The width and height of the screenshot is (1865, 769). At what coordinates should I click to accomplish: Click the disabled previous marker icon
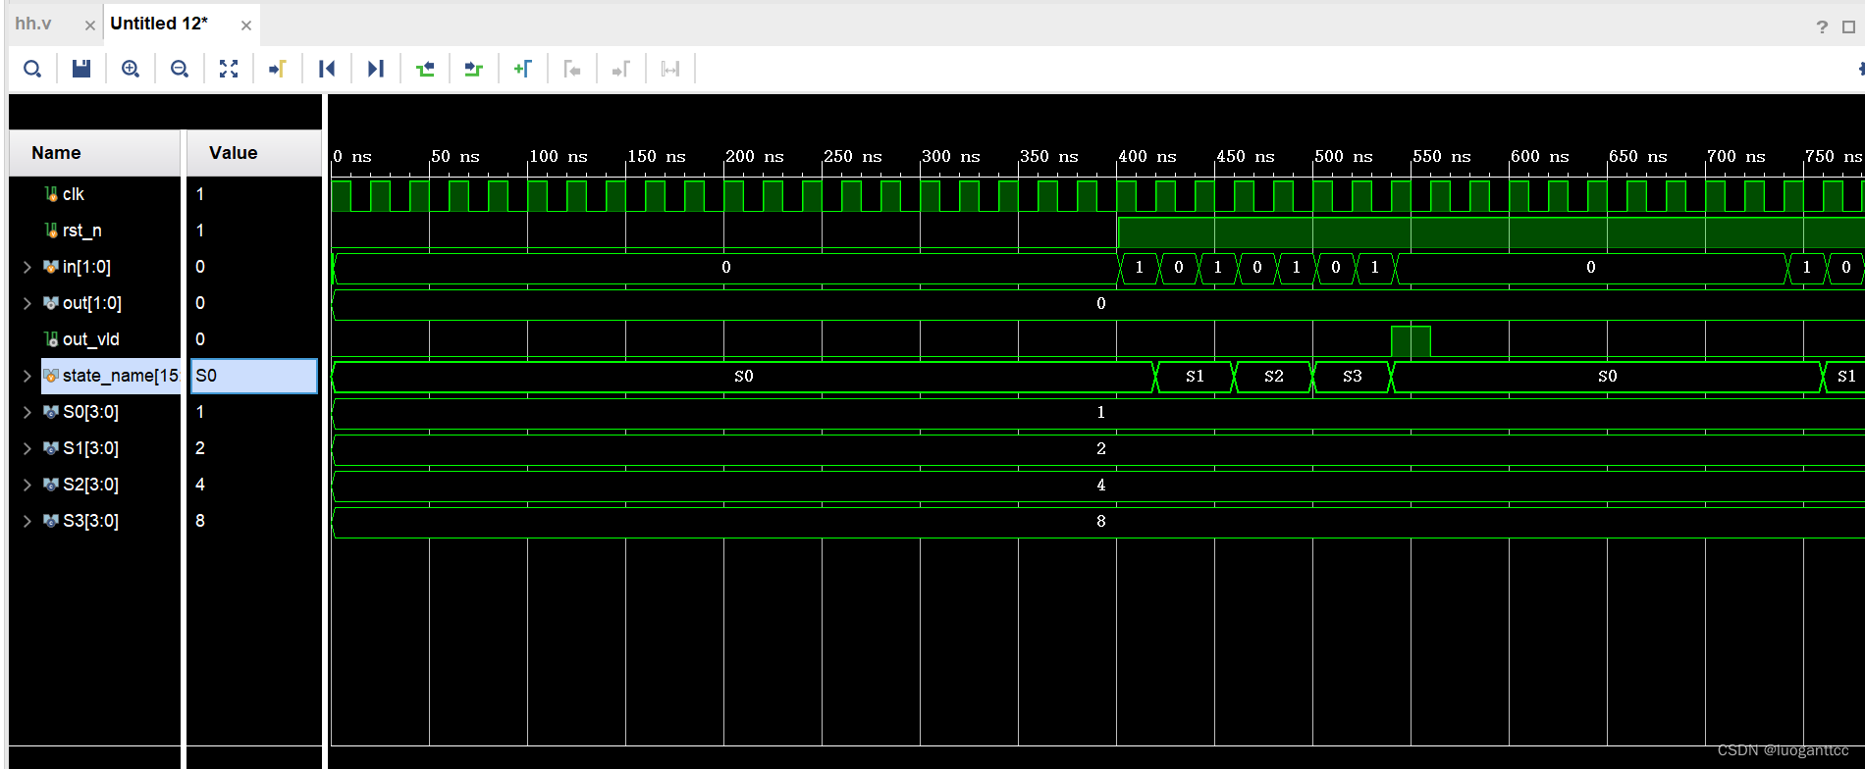572,69
